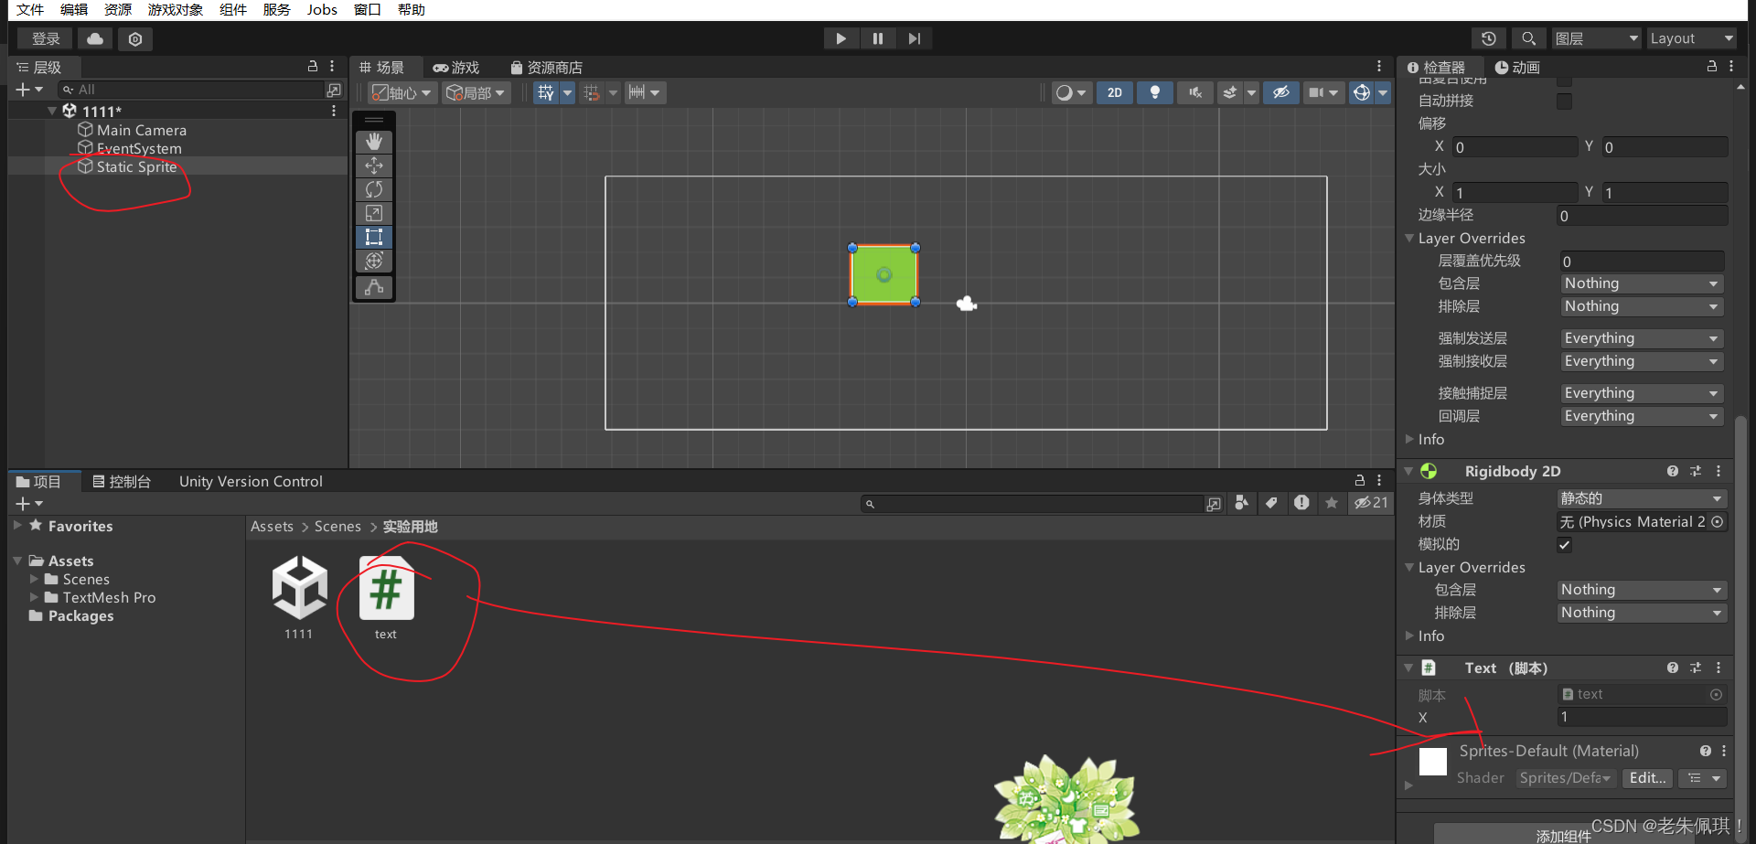1756x844 pixels.
Task: Select the Rect transform tool
Action: click(374, 237)
